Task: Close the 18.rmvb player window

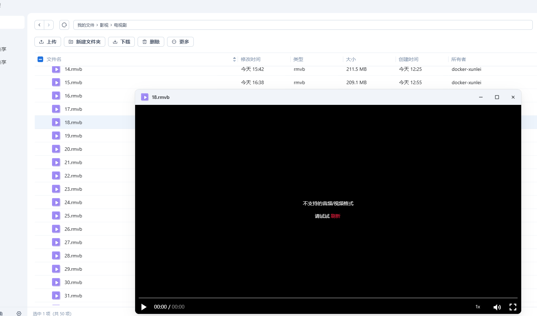Action: tap(513, 97)
